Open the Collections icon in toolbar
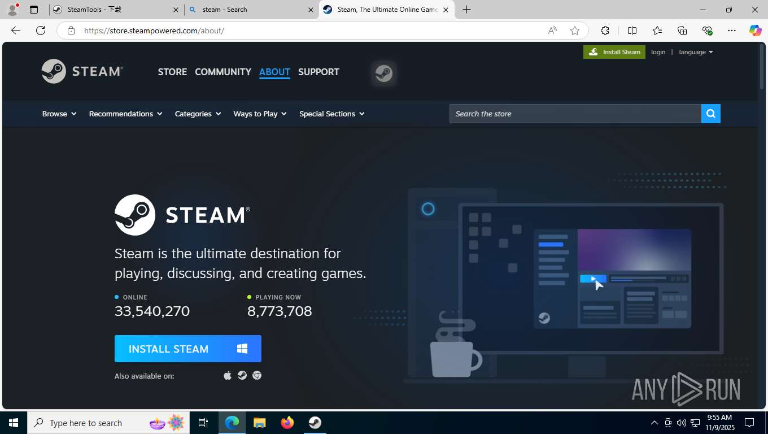Screen dimensions: 768x434 [682, 31]
